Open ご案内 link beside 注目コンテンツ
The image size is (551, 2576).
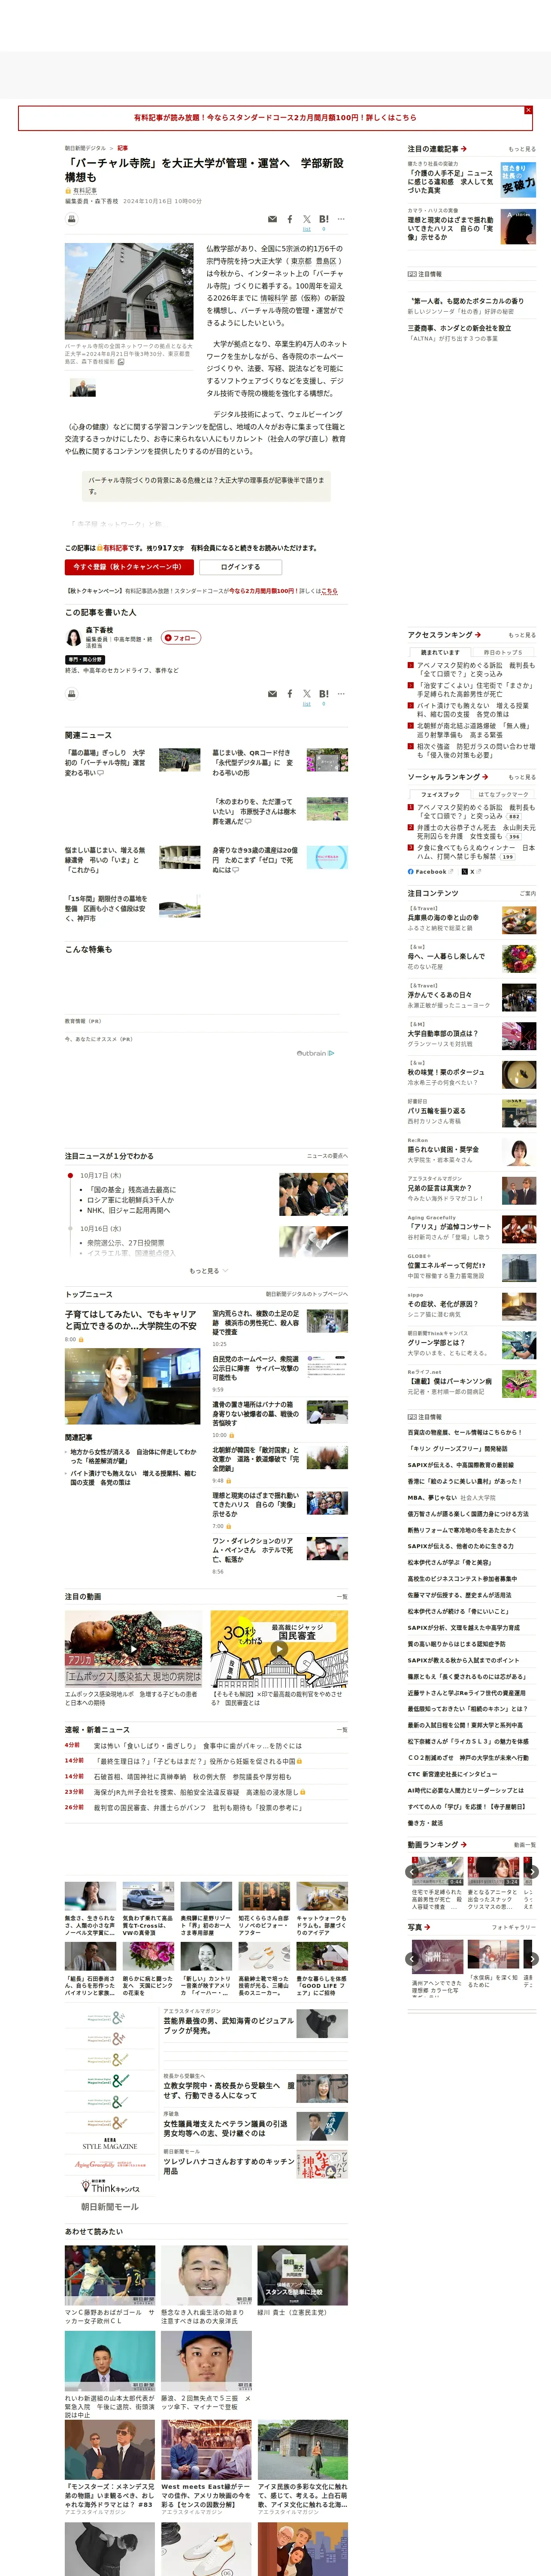528,894
